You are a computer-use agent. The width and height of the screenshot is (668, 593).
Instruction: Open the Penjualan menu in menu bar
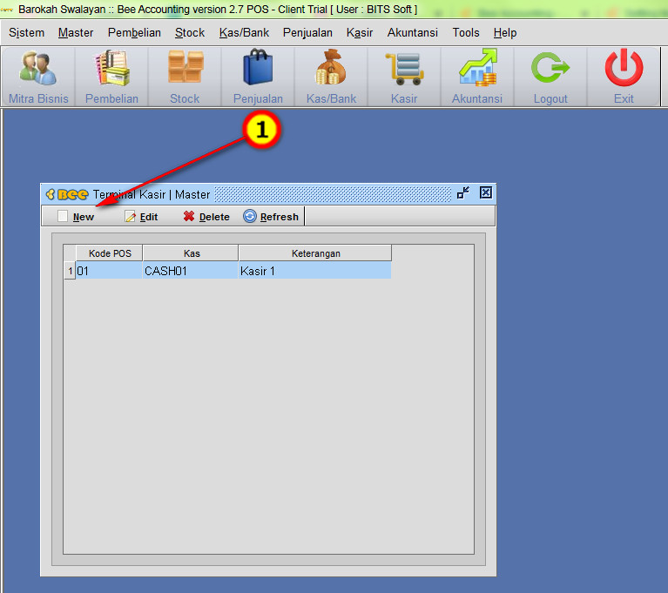(307, 33)
